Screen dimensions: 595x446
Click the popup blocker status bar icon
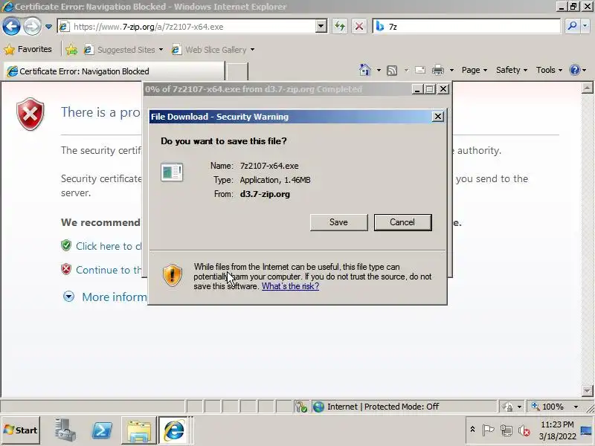coord(301,407)
